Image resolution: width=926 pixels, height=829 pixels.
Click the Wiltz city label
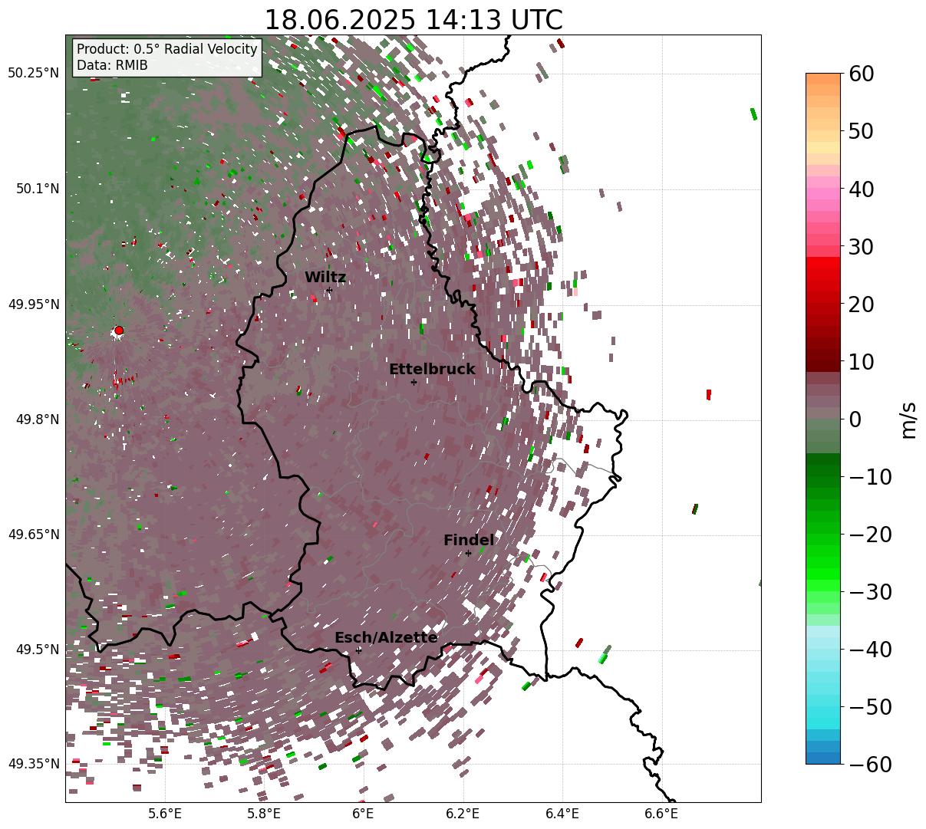click(325, 278)
